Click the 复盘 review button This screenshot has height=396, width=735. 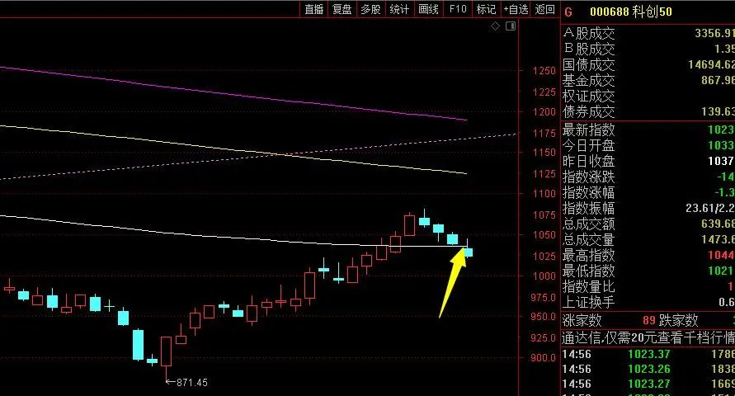coord(342,9)
